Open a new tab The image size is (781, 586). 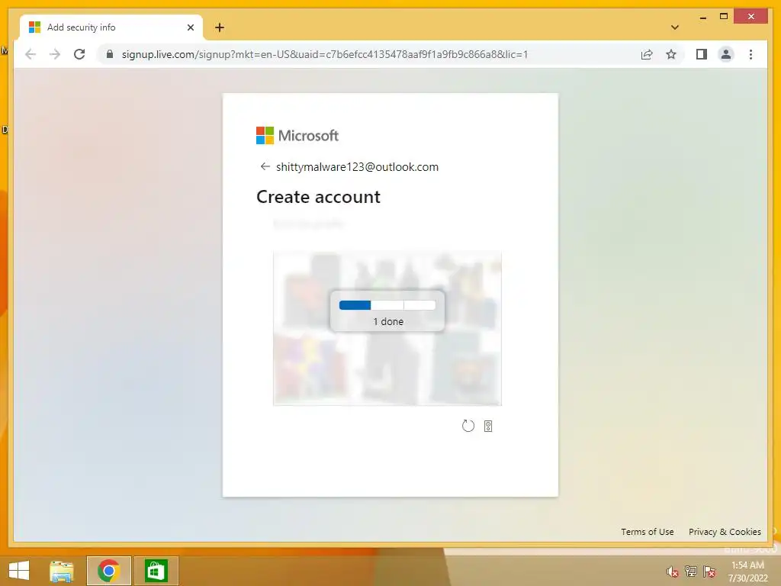[x=220, y=27]
